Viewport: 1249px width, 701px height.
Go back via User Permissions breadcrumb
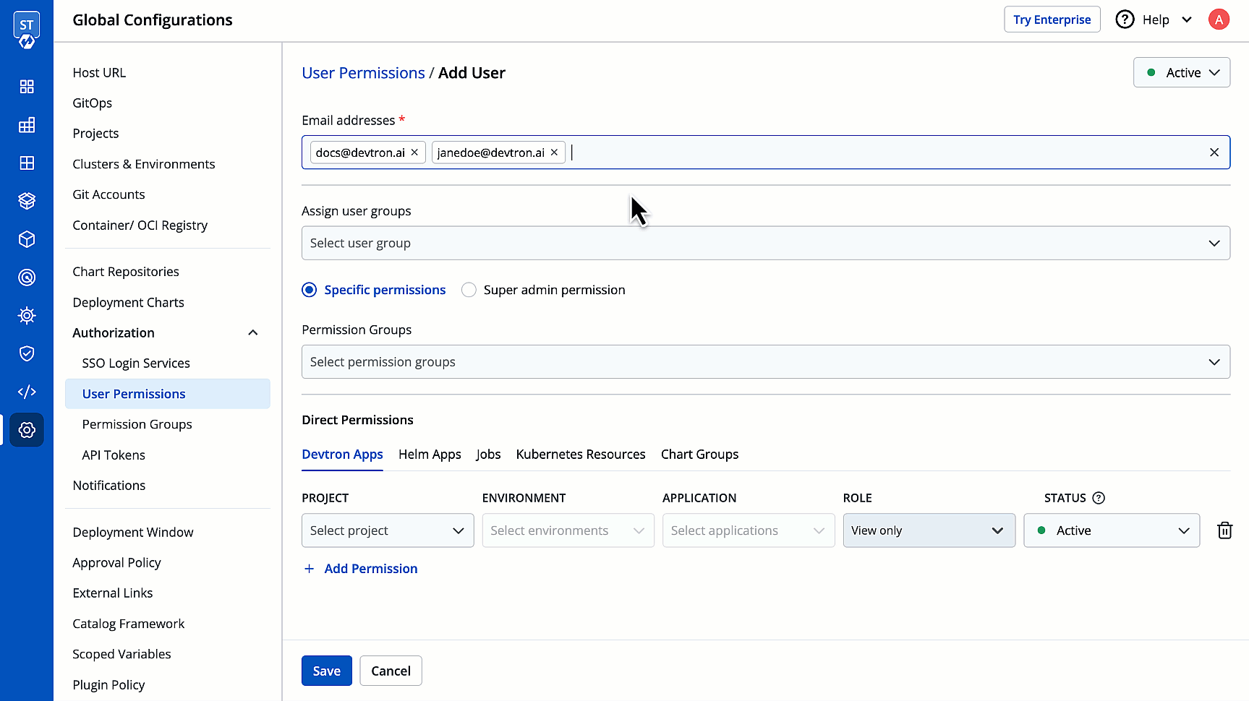tap(363, 73)
